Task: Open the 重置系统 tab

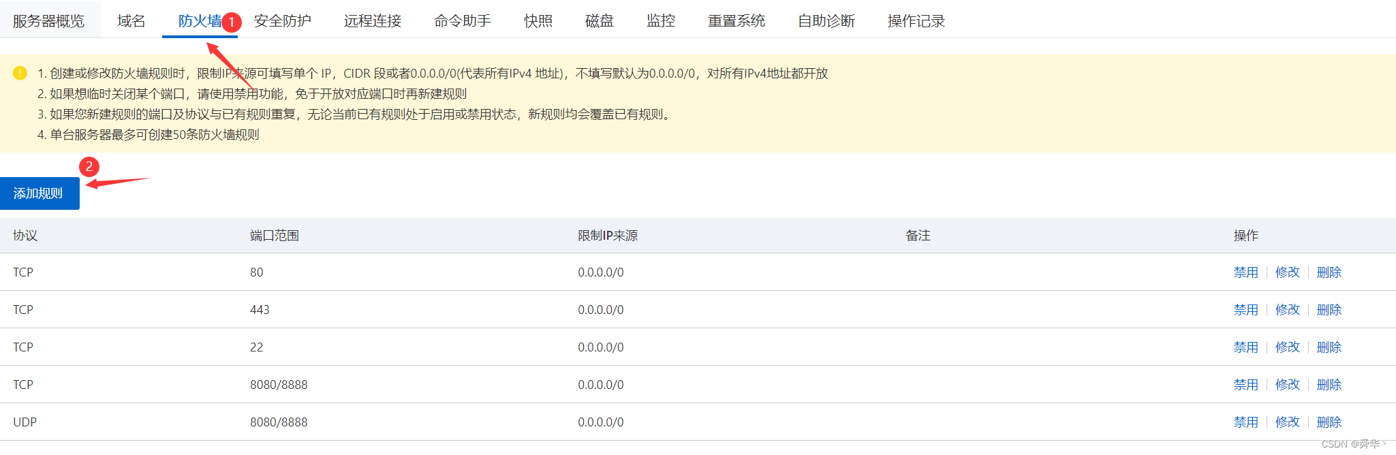Action: 736,21
